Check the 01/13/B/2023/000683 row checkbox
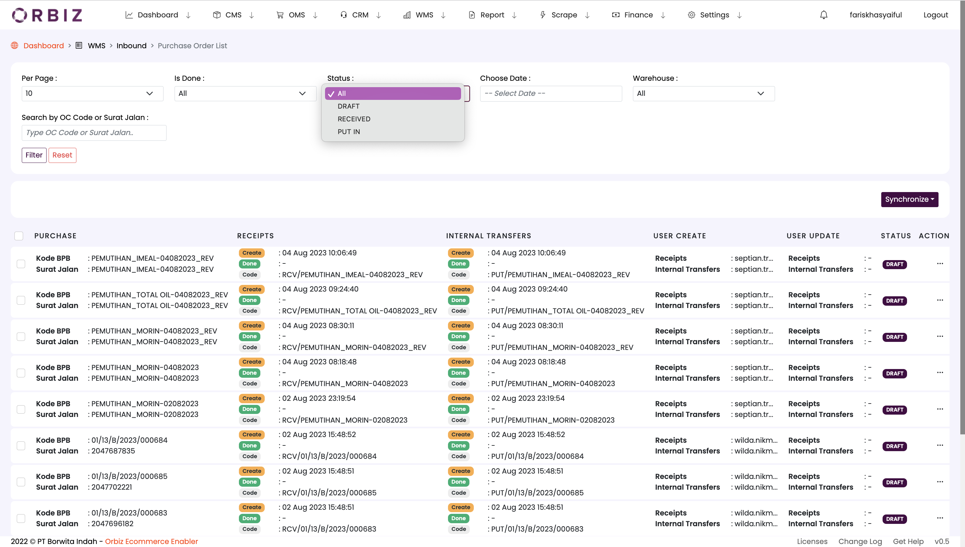Screen dimensions: 965x547 coord(21,519)
